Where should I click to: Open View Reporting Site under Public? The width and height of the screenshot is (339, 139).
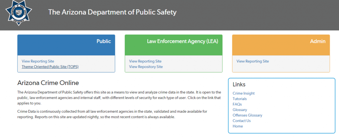[x=38, y=61]
